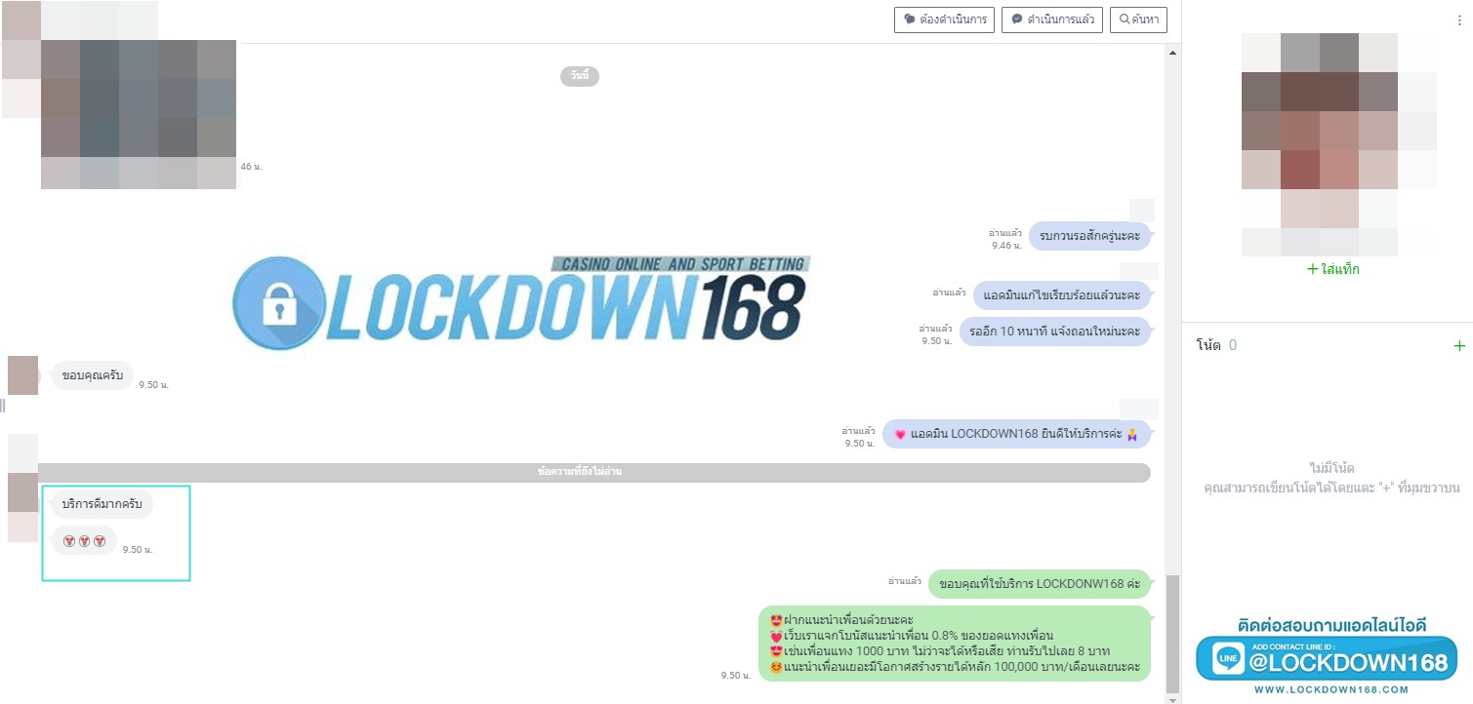Mark chat as resolved with 'ดำเนินการแล้ว'
The image size is (1473, 704).
pos(1050,20)
